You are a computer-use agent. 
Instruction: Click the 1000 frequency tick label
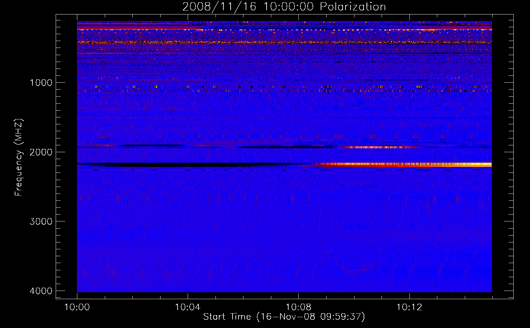pyautogui.click(x=41, y=82)
